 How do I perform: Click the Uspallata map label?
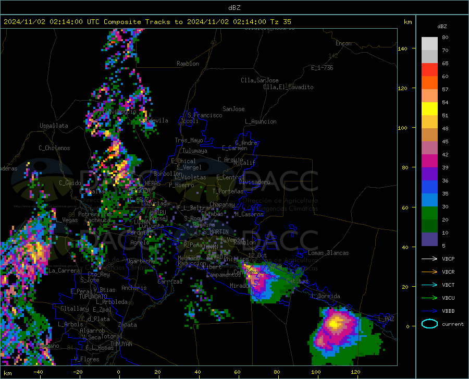pos(54,126)
